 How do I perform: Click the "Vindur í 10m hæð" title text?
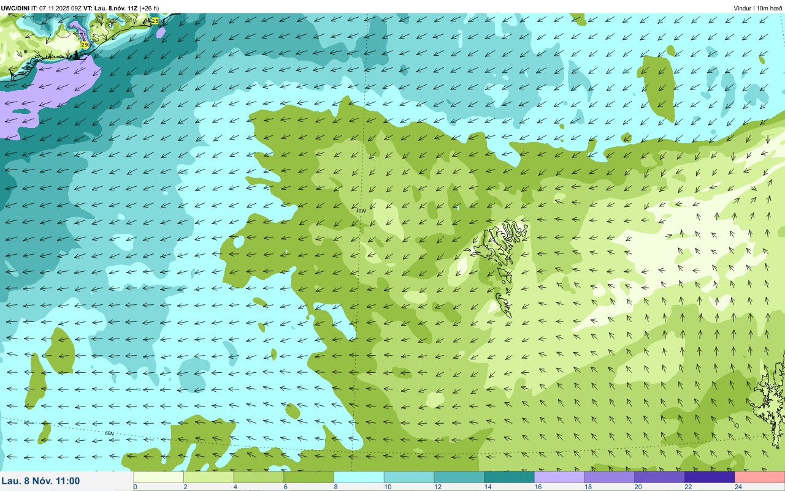click(x=757, y=8)
